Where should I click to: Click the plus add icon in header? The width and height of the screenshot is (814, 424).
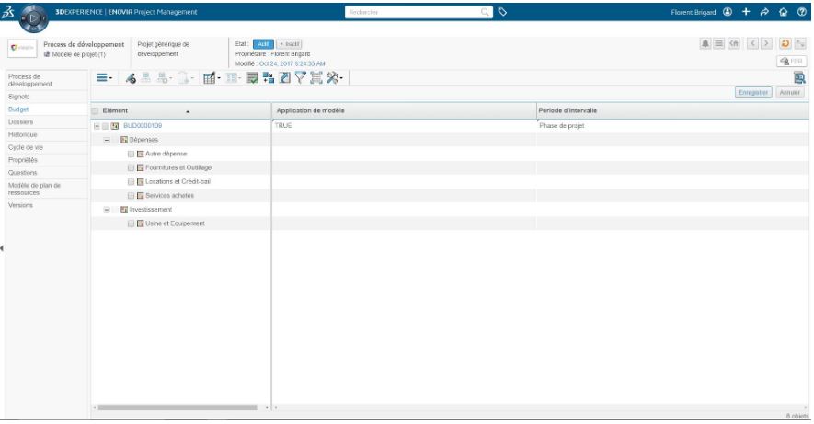coord(746,12)
